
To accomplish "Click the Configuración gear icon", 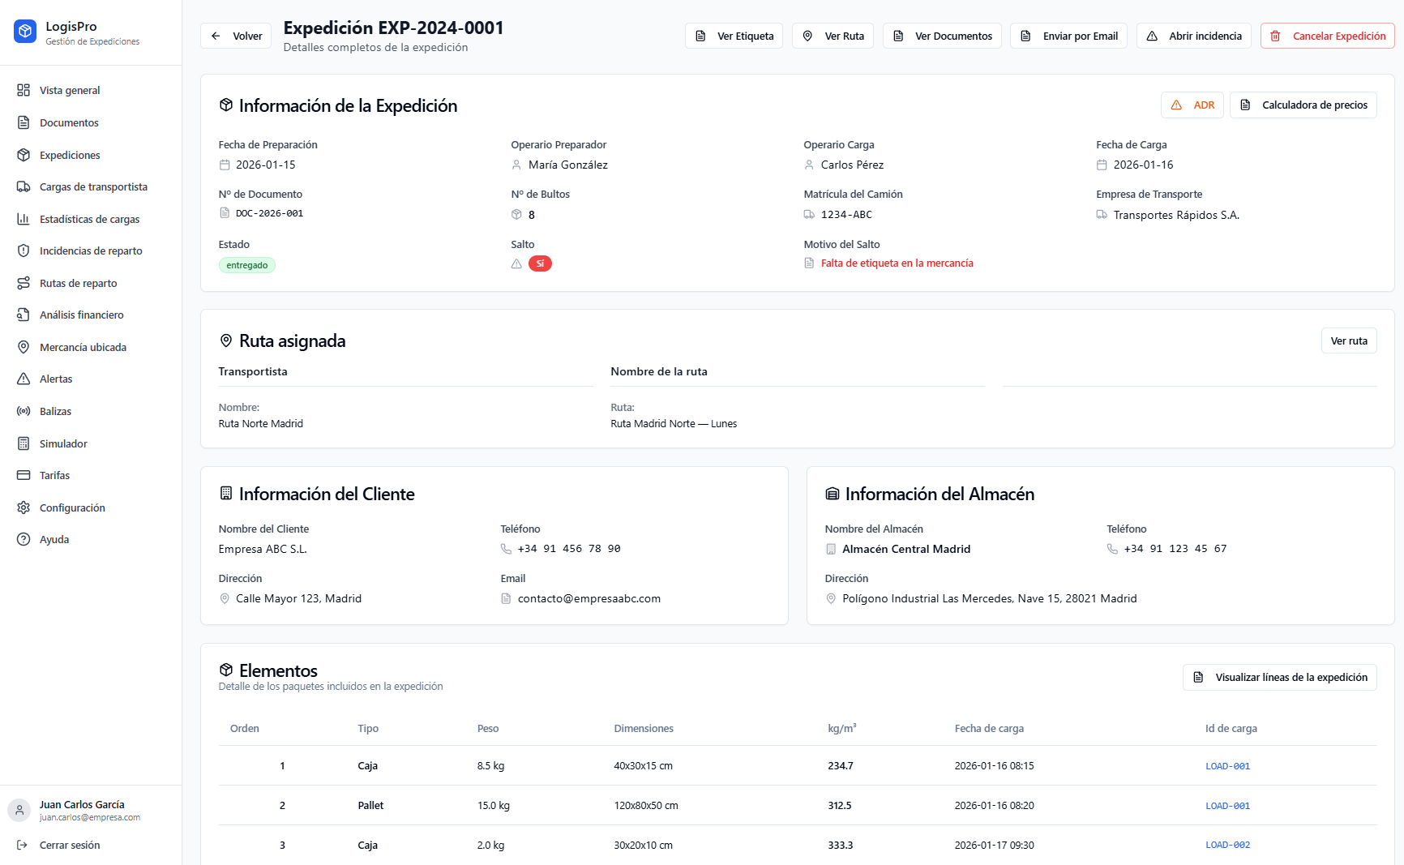I will pyautogui.click(x=24, y=507).
